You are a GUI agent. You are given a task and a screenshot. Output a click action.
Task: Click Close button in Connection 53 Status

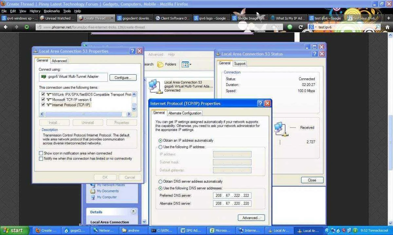[312, 180]
